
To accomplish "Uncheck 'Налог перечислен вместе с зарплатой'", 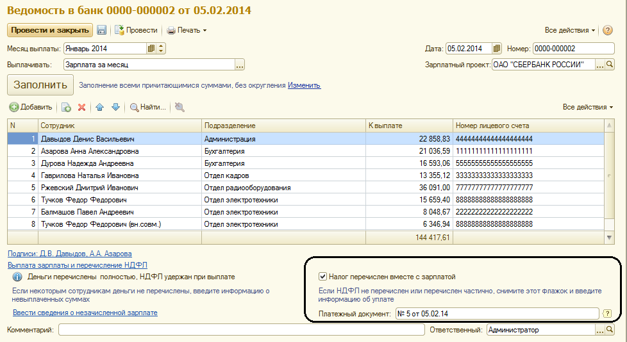I will 323,277.
